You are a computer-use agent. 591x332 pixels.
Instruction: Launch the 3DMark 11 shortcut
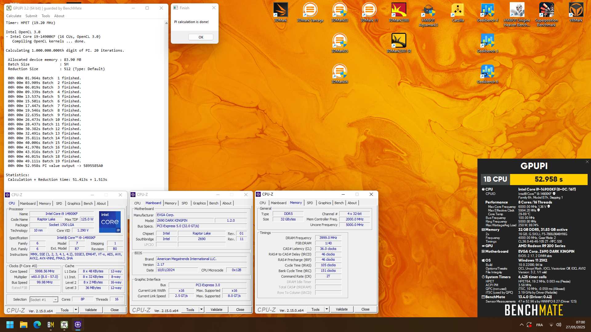tap(369, 12)
